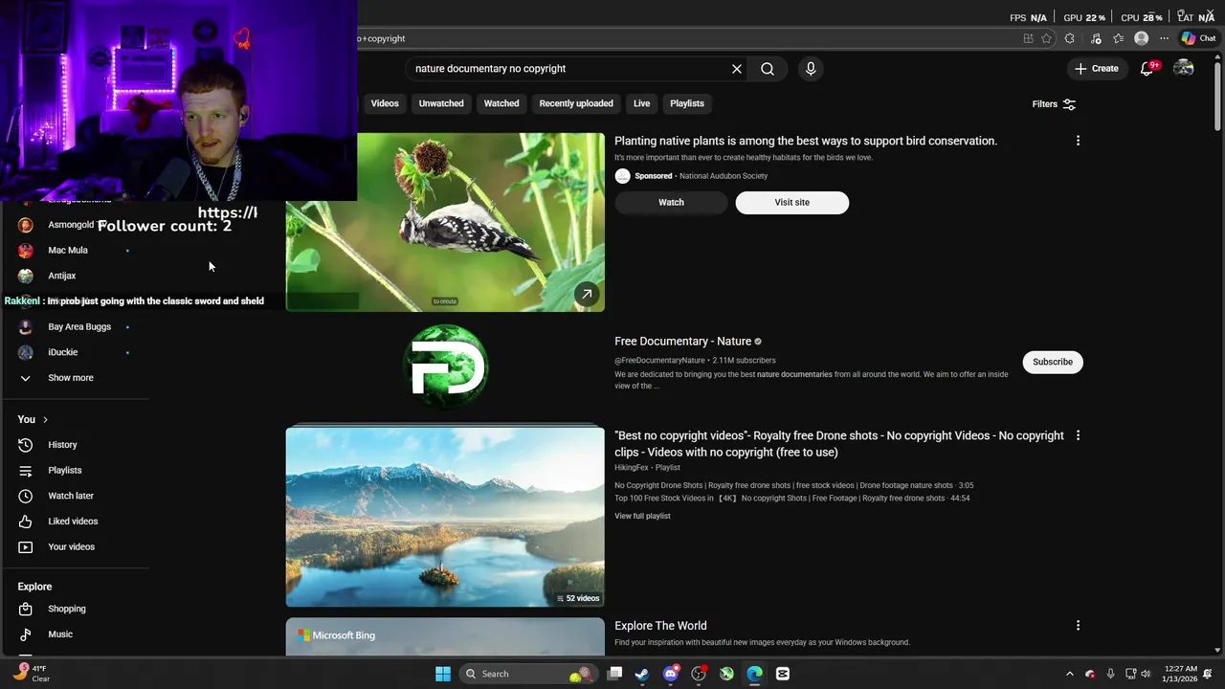Open CapCut from the taskbar
The height and width of the screenshot is (689, 1225).
click(x=783, y=674)
